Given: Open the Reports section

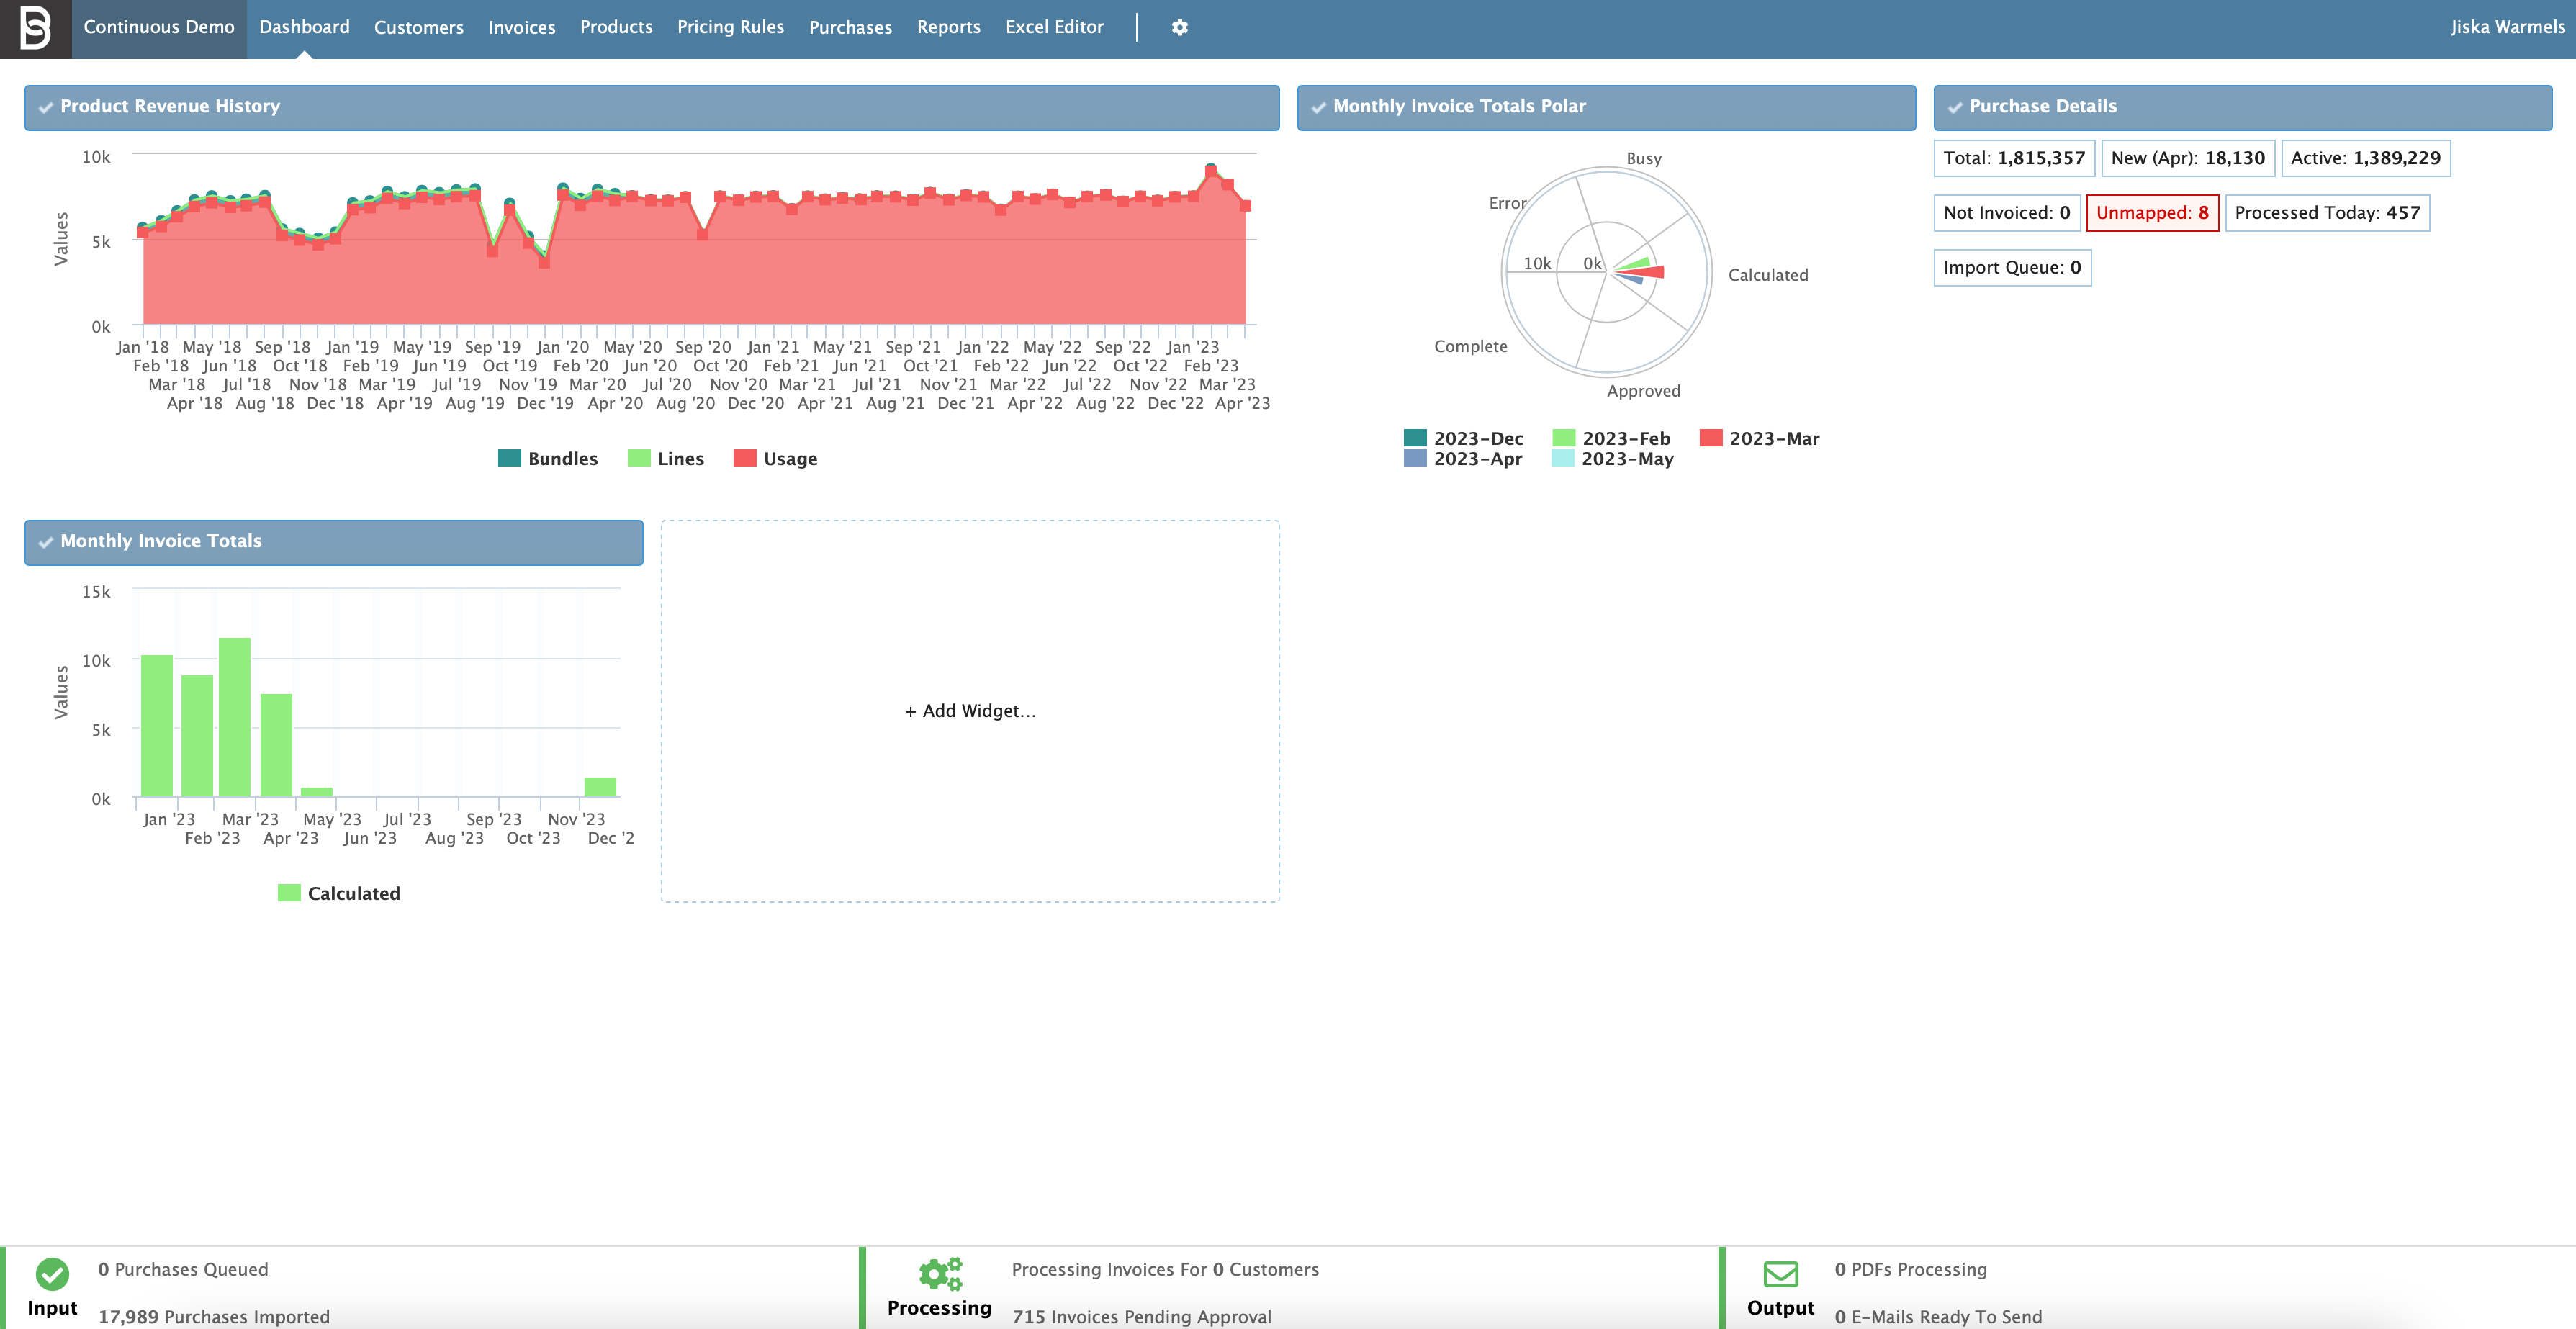Looking at the screenshot, I should pyautogui.click(x=948, y=27).
